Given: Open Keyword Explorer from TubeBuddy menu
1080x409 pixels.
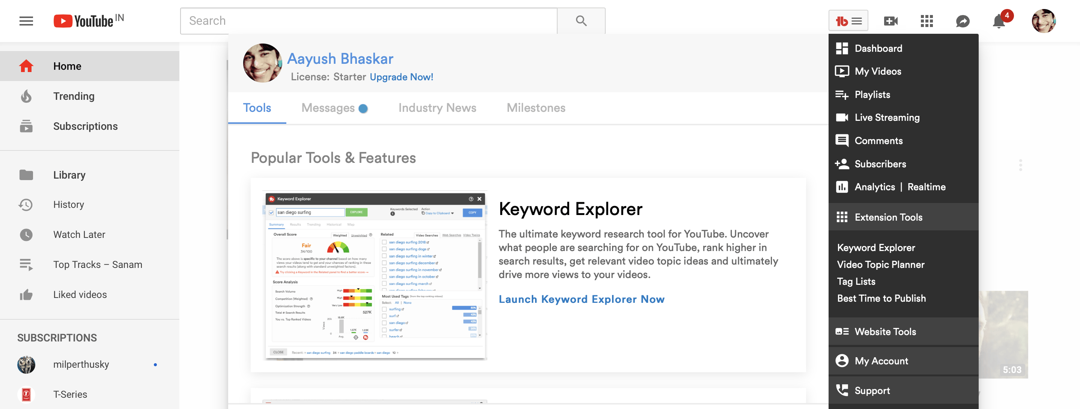Looking at the screenshot, I should pyautogui.click(x=876, y=248).
